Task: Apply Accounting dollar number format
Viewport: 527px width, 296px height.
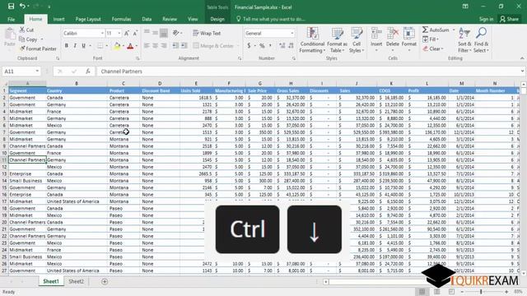Action: coord(249,46)
